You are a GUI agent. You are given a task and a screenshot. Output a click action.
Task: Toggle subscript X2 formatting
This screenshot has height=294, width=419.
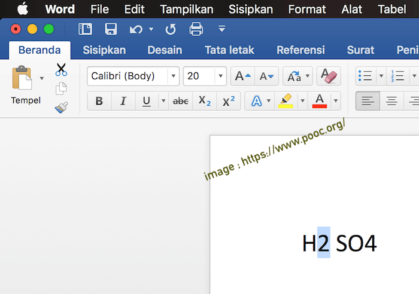pyautogui.click(x=205, y=101)
